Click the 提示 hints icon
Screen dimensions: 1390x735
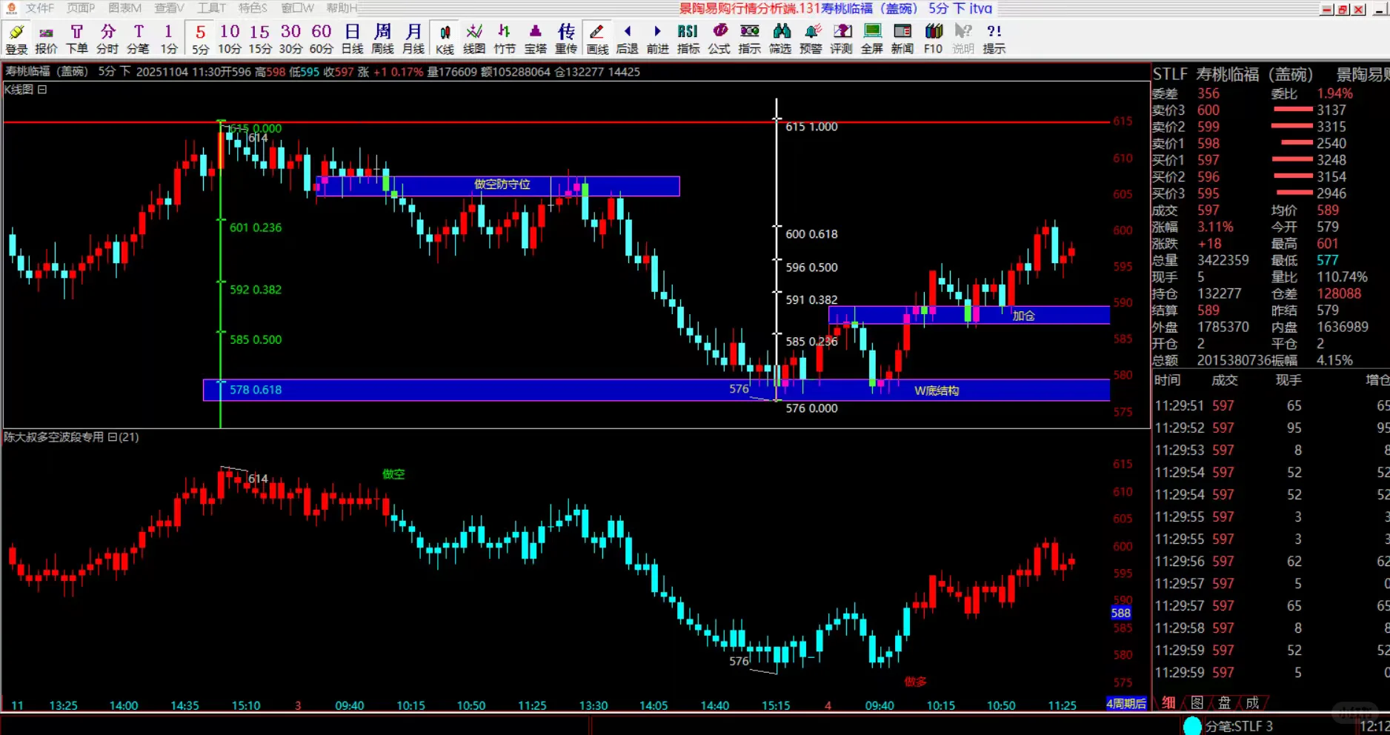(x=994, y=39)
